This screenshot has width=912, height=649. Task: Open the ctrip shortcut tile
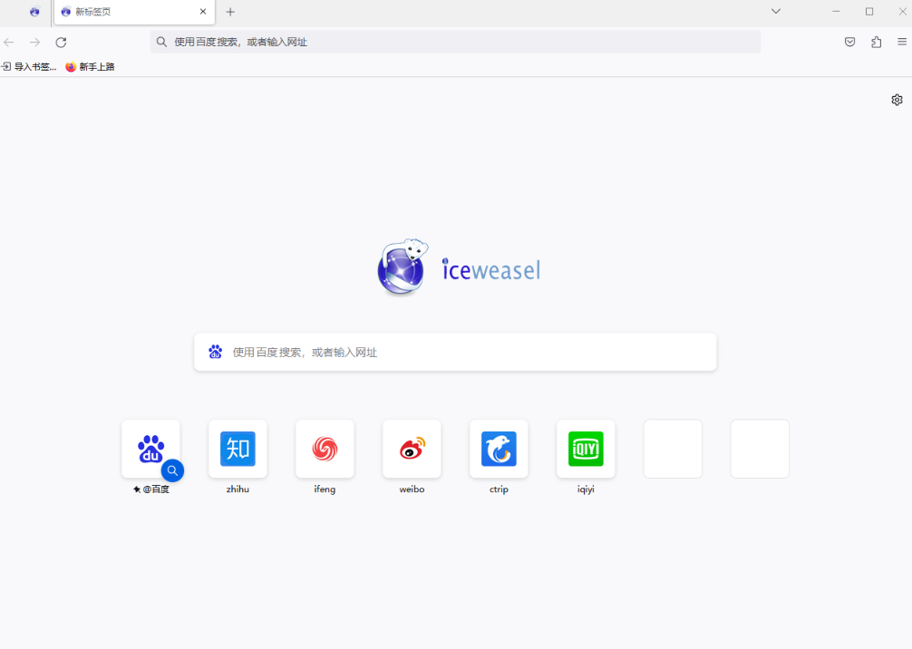point(499,449)
